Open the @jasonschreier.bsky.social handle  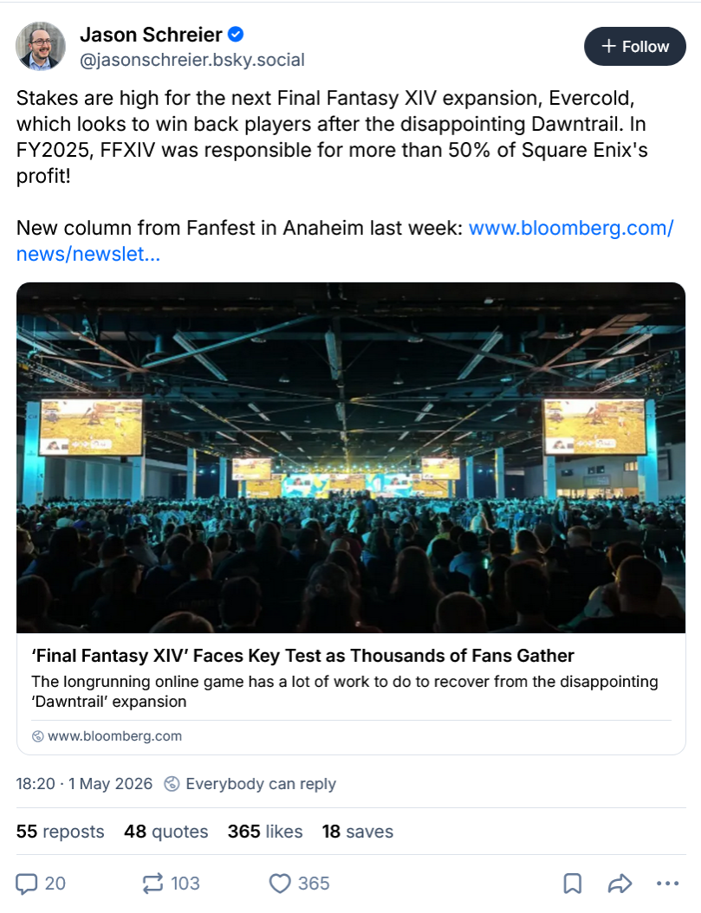pyautogui.click(x=192, y=60)
